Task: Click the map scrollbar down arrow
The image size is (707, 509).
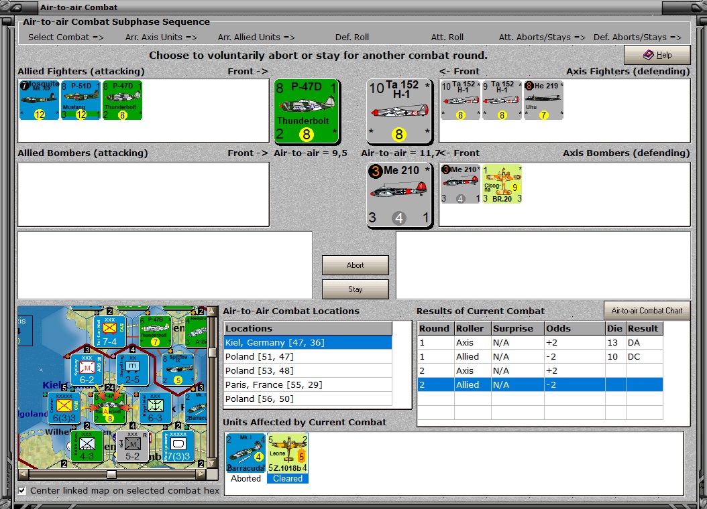Action: (x=212, y=463)
